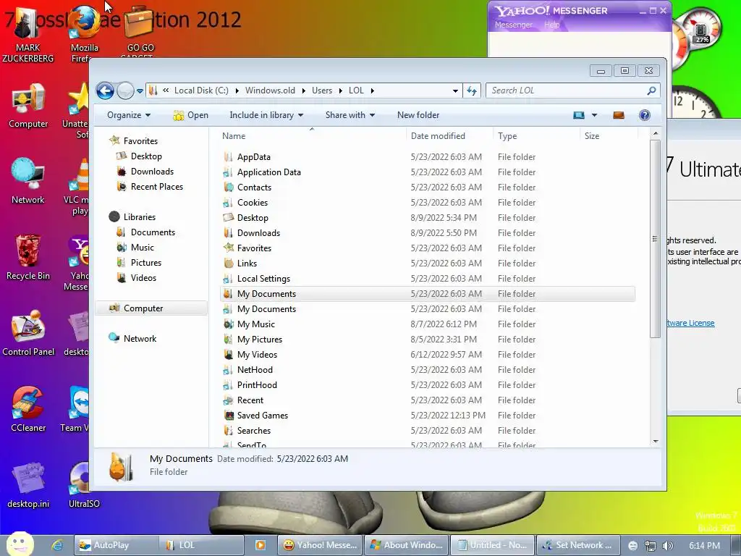The image size is (741, 556).
Task: Click the Windows.old breadcrumb segment
Action: pyautogui.click(x=270, y=90)
